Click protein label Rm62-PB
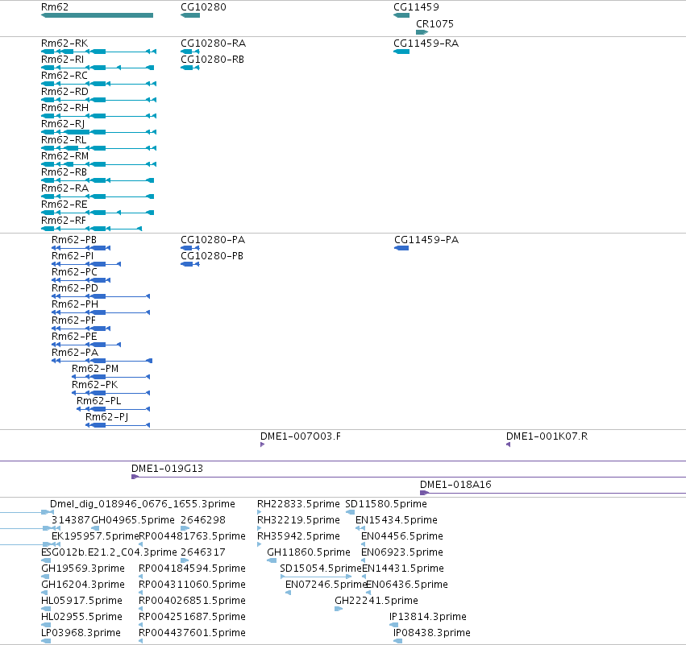The image size is (686, 645). point(74,240)
